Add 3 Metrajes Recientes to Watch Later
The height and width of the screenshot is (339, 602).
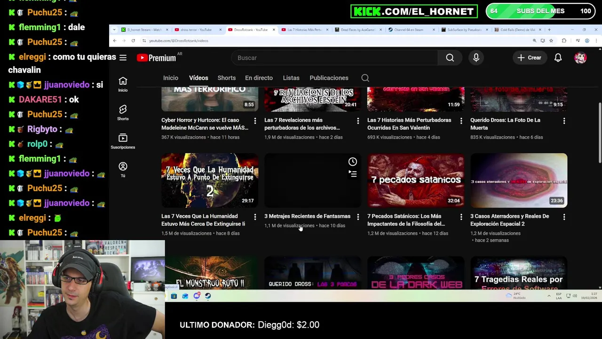(352, 161)
